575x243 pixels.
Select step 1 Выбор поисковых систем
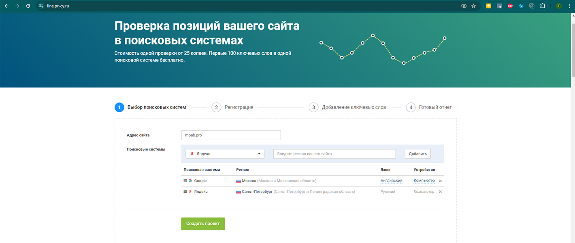pyautogui.click(x=151, y=107)
